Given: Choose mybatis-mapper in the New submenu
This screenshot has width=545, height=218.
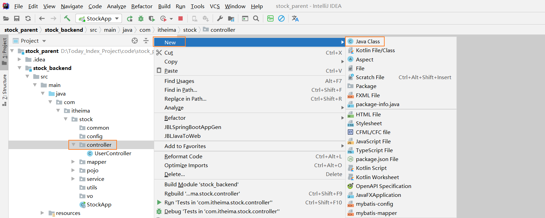Looking at the screenshot, I should tap(401, 213).
